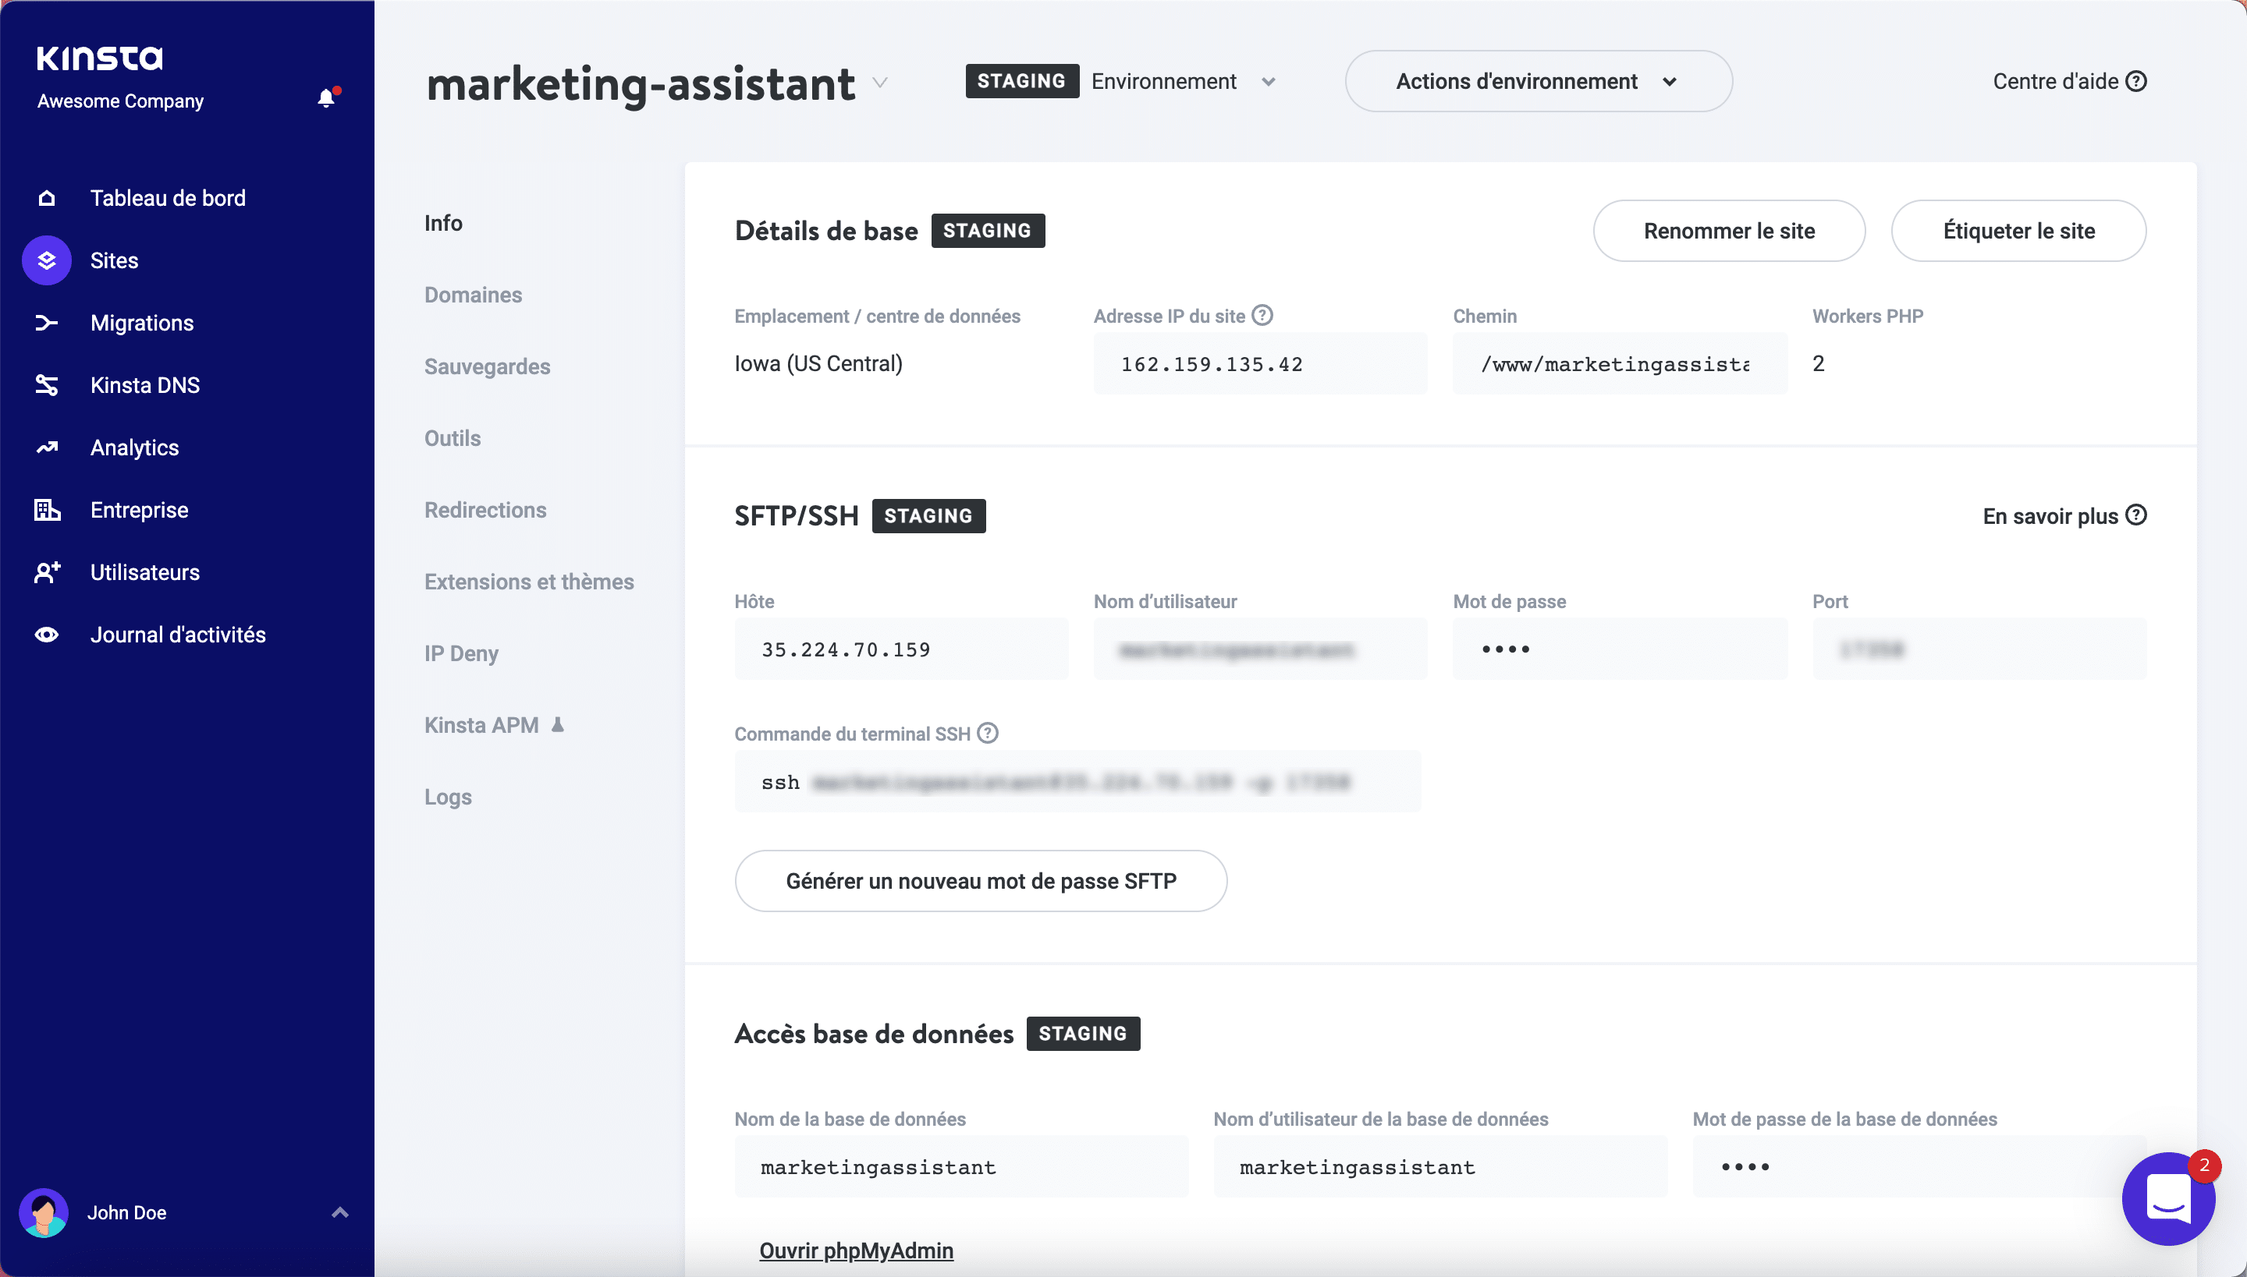Screen dimensions: 2247x1277
Task: Open Kinsta DNS page
Action: tap(145, 385)
